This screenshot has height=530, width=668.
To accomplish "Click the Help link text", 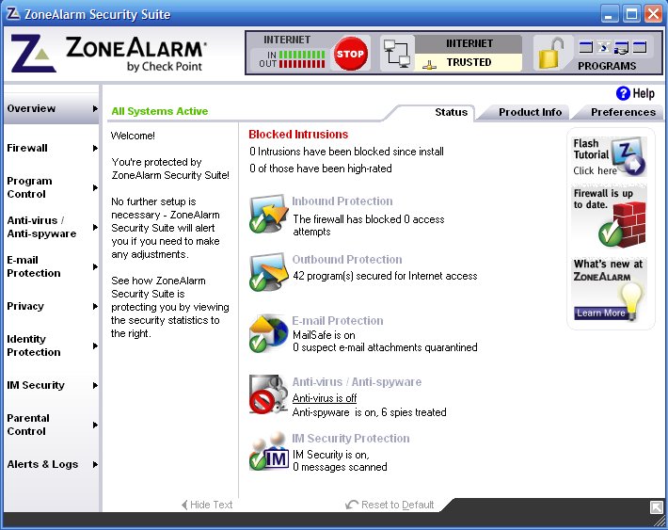I will 644,93.
